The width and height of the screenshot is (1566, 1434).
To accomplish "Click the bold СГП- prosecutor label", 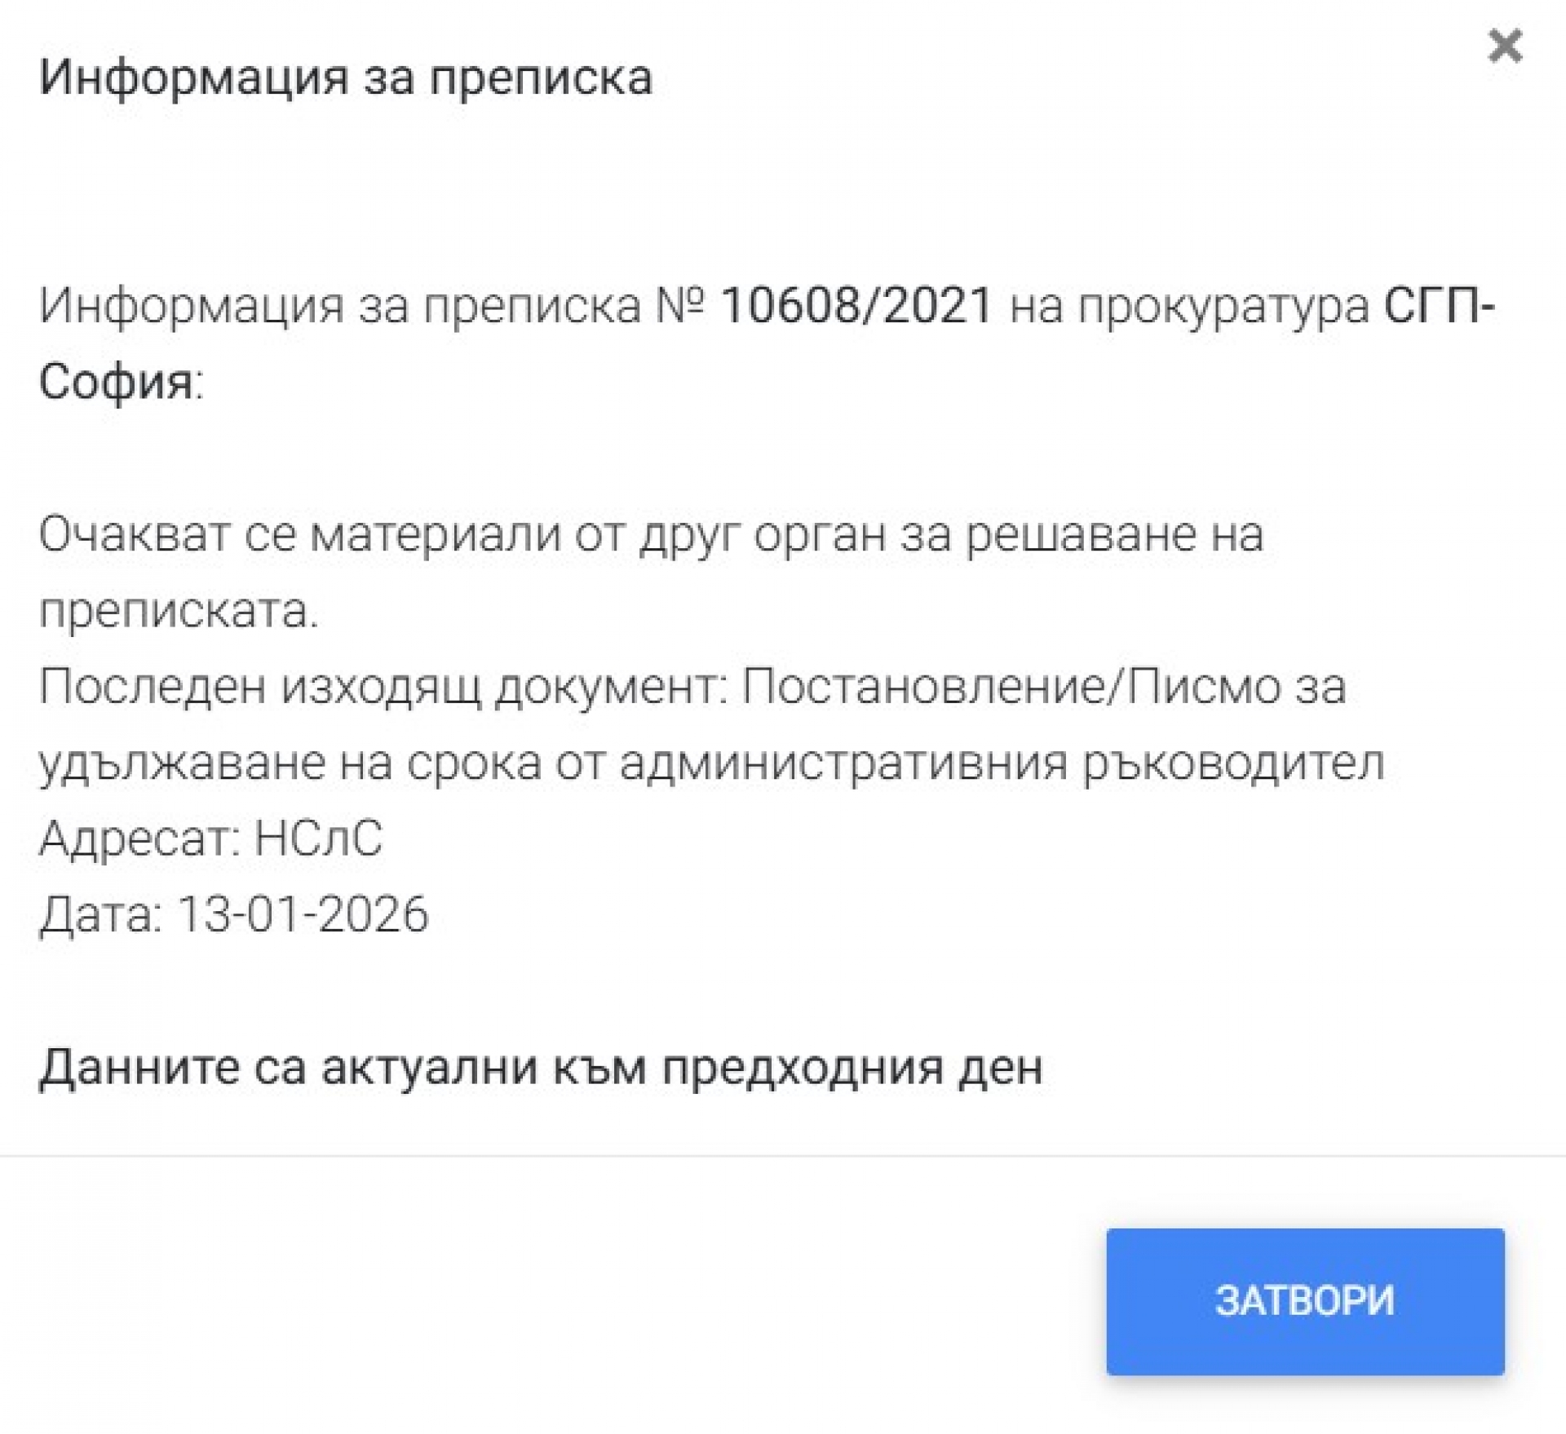I will (x=1439, y=306).
